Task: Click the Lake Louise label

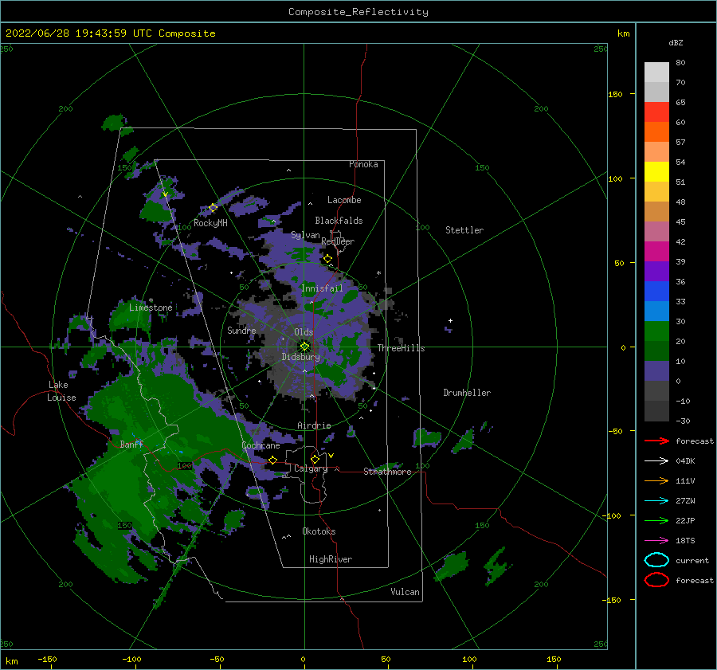Action: point(61,391)
